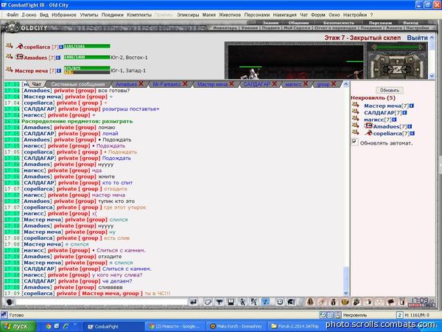This screenshot has height=332, width=442.
Task: Click the Выход header link
Action: tap(411, 23)
